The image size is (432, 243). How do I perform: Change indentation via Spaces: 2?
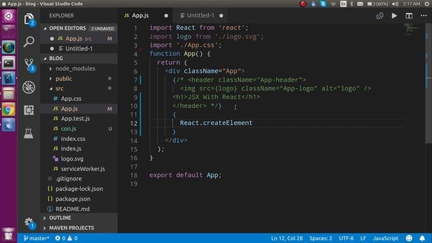pos(321,238)
